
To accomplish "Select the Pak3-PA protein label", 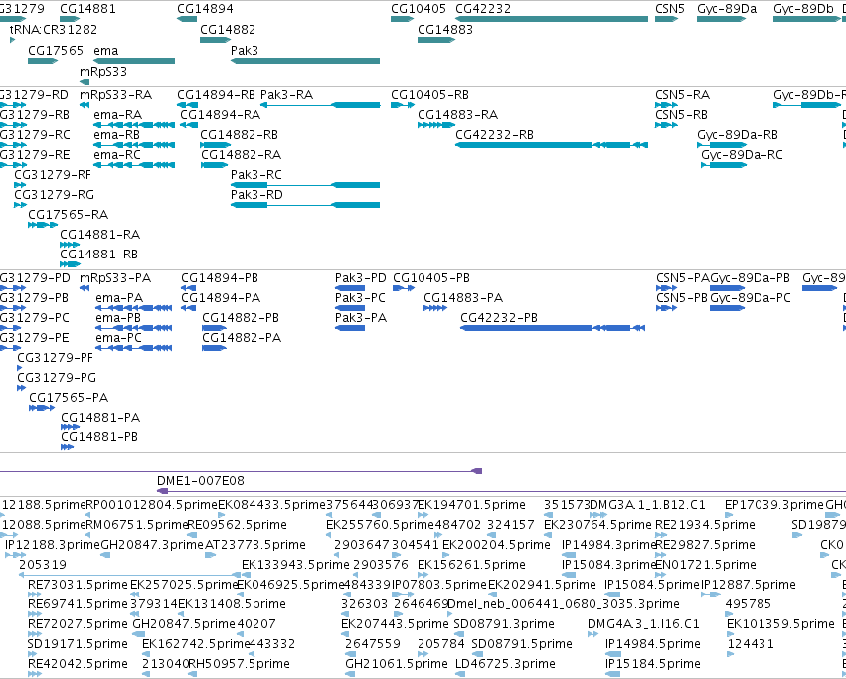I will (361, 318).
